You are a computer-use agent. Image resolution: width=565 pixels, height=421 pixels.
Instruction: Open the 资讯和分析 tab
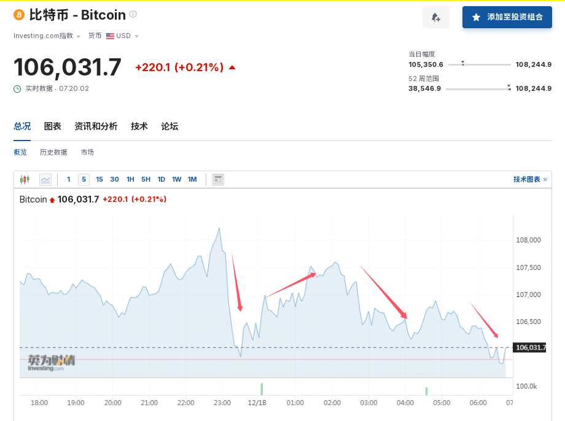coord(96,126)
